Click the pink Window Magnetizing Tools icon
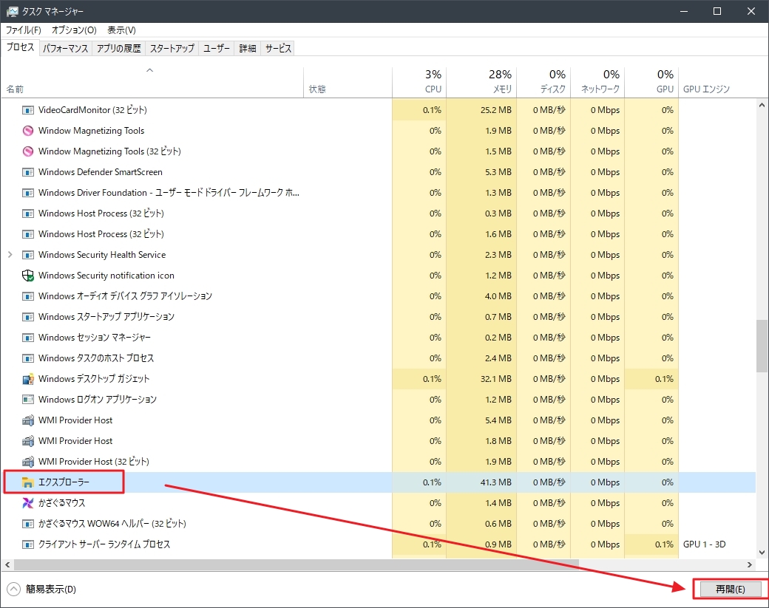The height and width of the screenshot is (608, 769). (x=28, y=131)
